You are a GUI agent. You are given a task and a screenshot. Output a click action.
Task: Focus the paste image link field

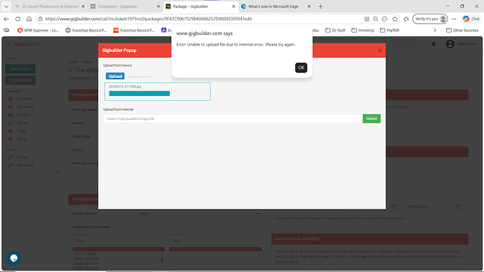pyautogui.click(x=233, y=118)
